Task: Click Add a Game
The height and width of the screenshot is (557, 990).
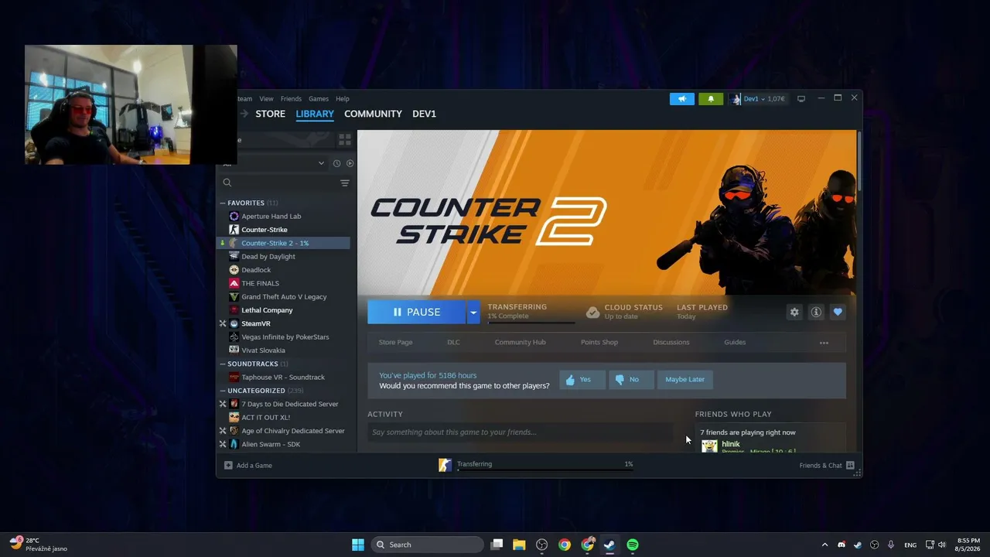Action: click(248, 466)
